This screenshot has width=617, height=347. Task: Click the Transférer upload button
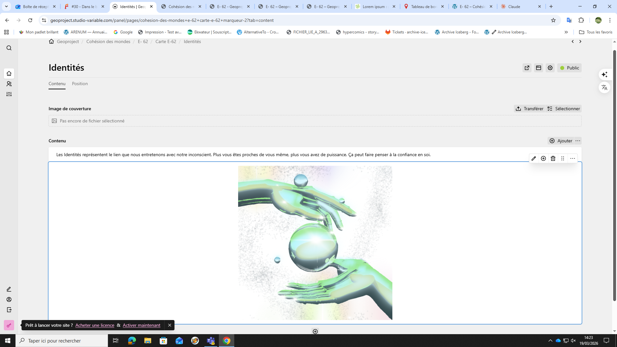(529, 109)
